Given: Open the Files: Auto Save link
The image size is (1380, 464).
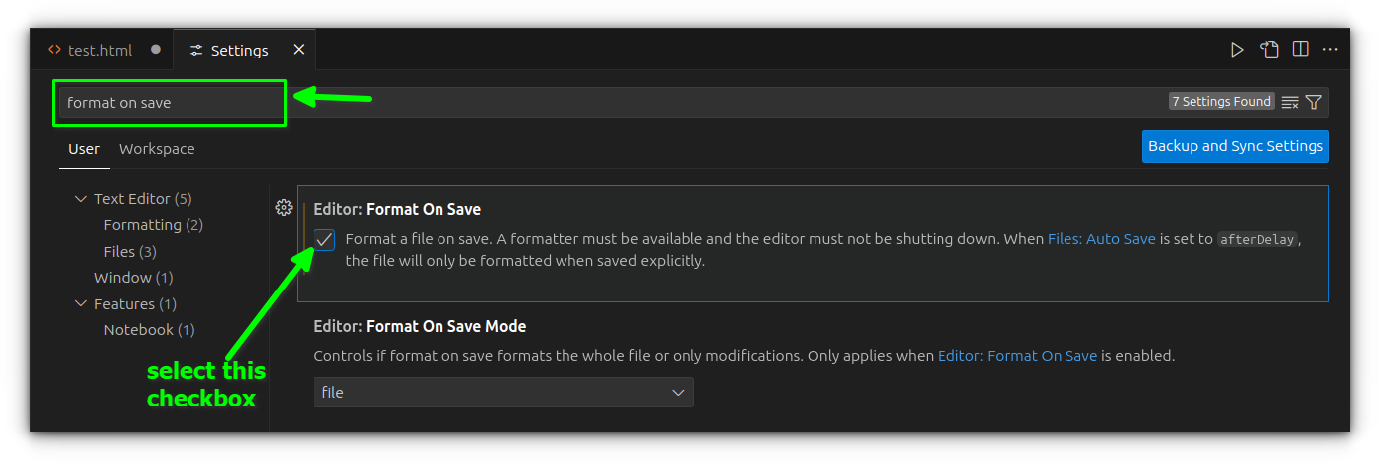Looking at the screenshot, I should [x=1101, y=239].
